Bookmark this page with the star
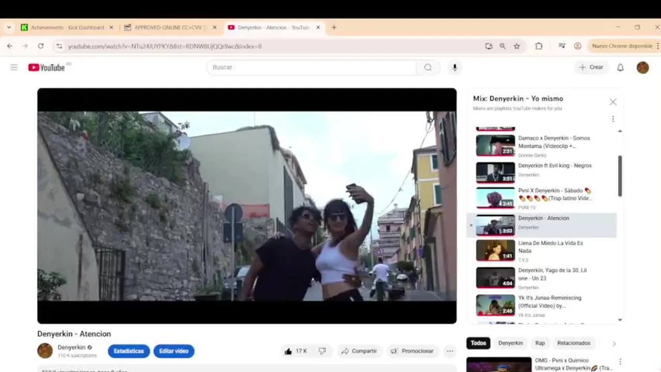The width and height of the screenshot is (661, 372). click(516, 46)
